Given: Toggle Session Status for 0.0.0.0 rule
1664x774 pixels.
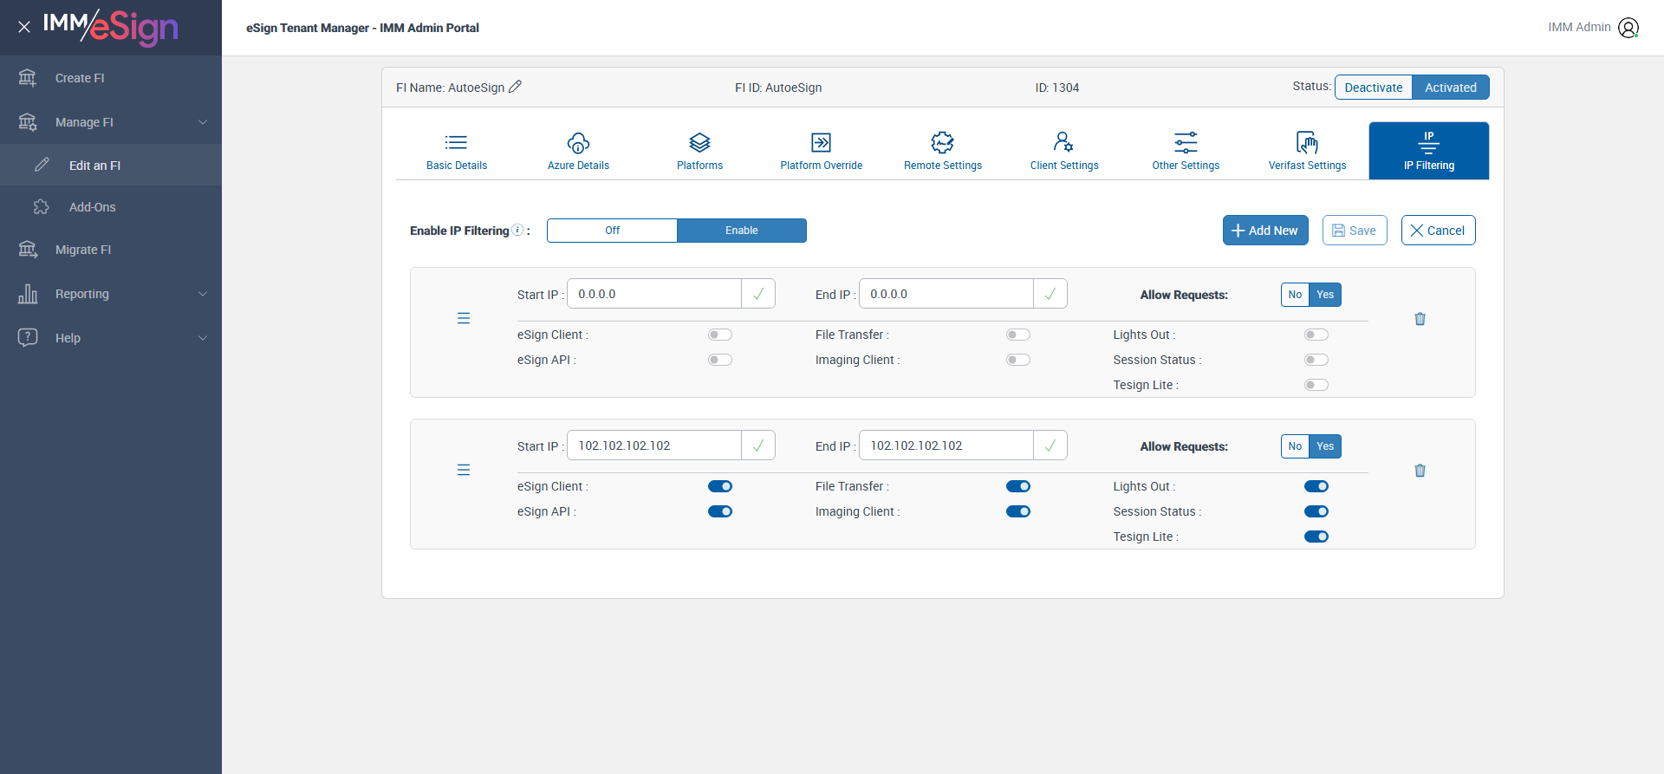Looking at the screenshot, I should (x=1316, y=360).
